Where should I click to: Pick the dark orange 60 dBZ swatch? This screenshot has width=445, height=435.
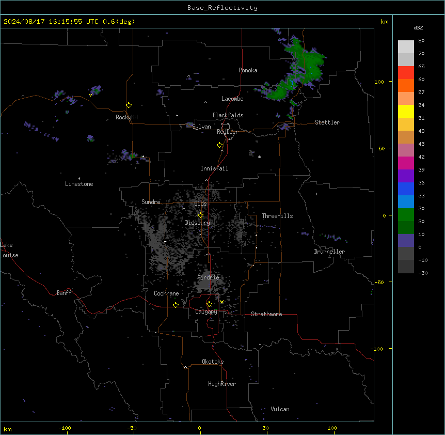(406, 85)
